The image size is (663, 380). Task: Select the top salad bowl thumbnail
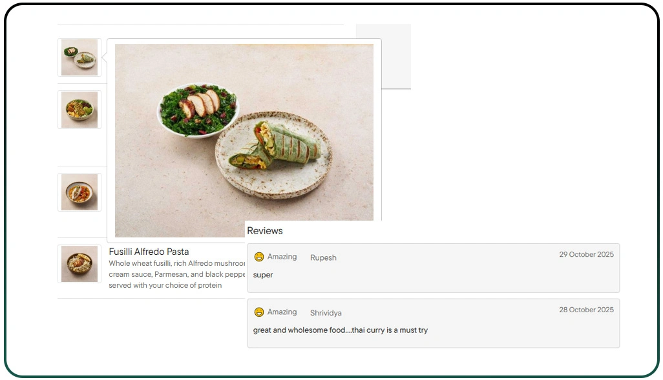pos(79,57)
